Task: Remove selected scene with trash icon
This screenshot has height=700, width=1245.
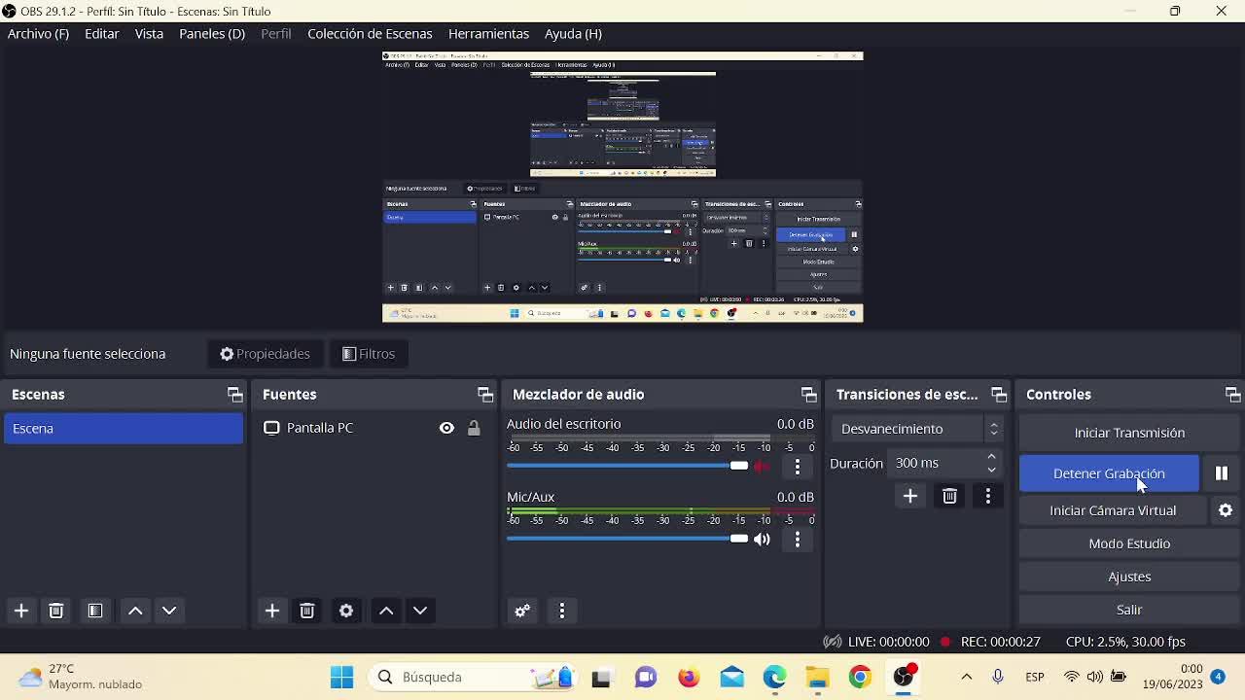Action: pyautogui.click(x=55, y=611)
